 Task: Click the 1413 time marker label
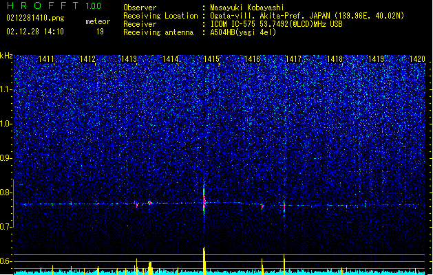pyautogui.click(x=129, y=59)
